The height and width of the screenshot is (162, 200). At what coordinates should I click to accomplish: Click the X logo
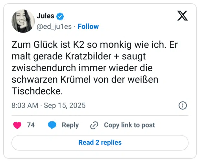coord(182,15)
